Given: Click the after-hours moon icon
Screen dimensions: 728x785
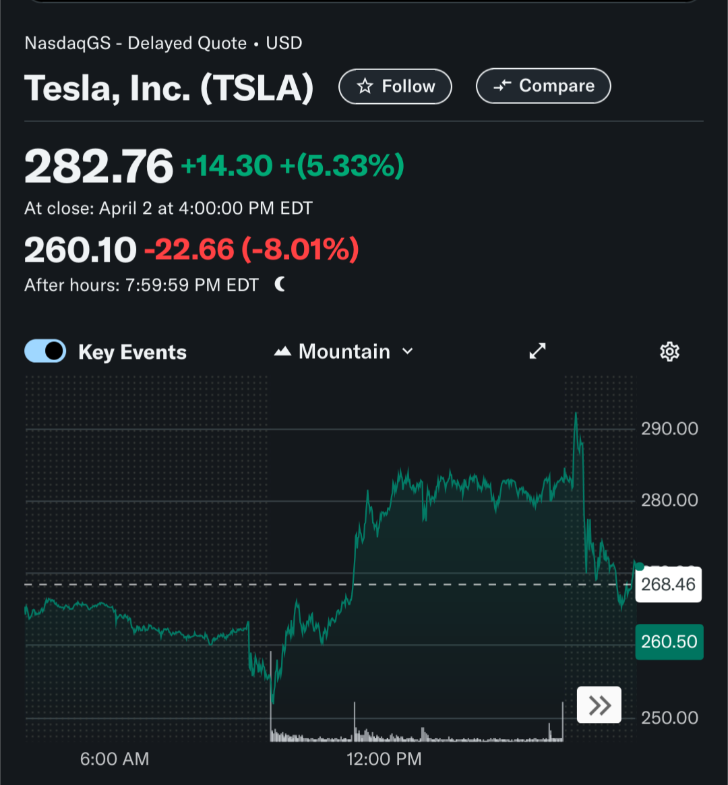Looking at the screenshot, I should (x=280, y=285).
